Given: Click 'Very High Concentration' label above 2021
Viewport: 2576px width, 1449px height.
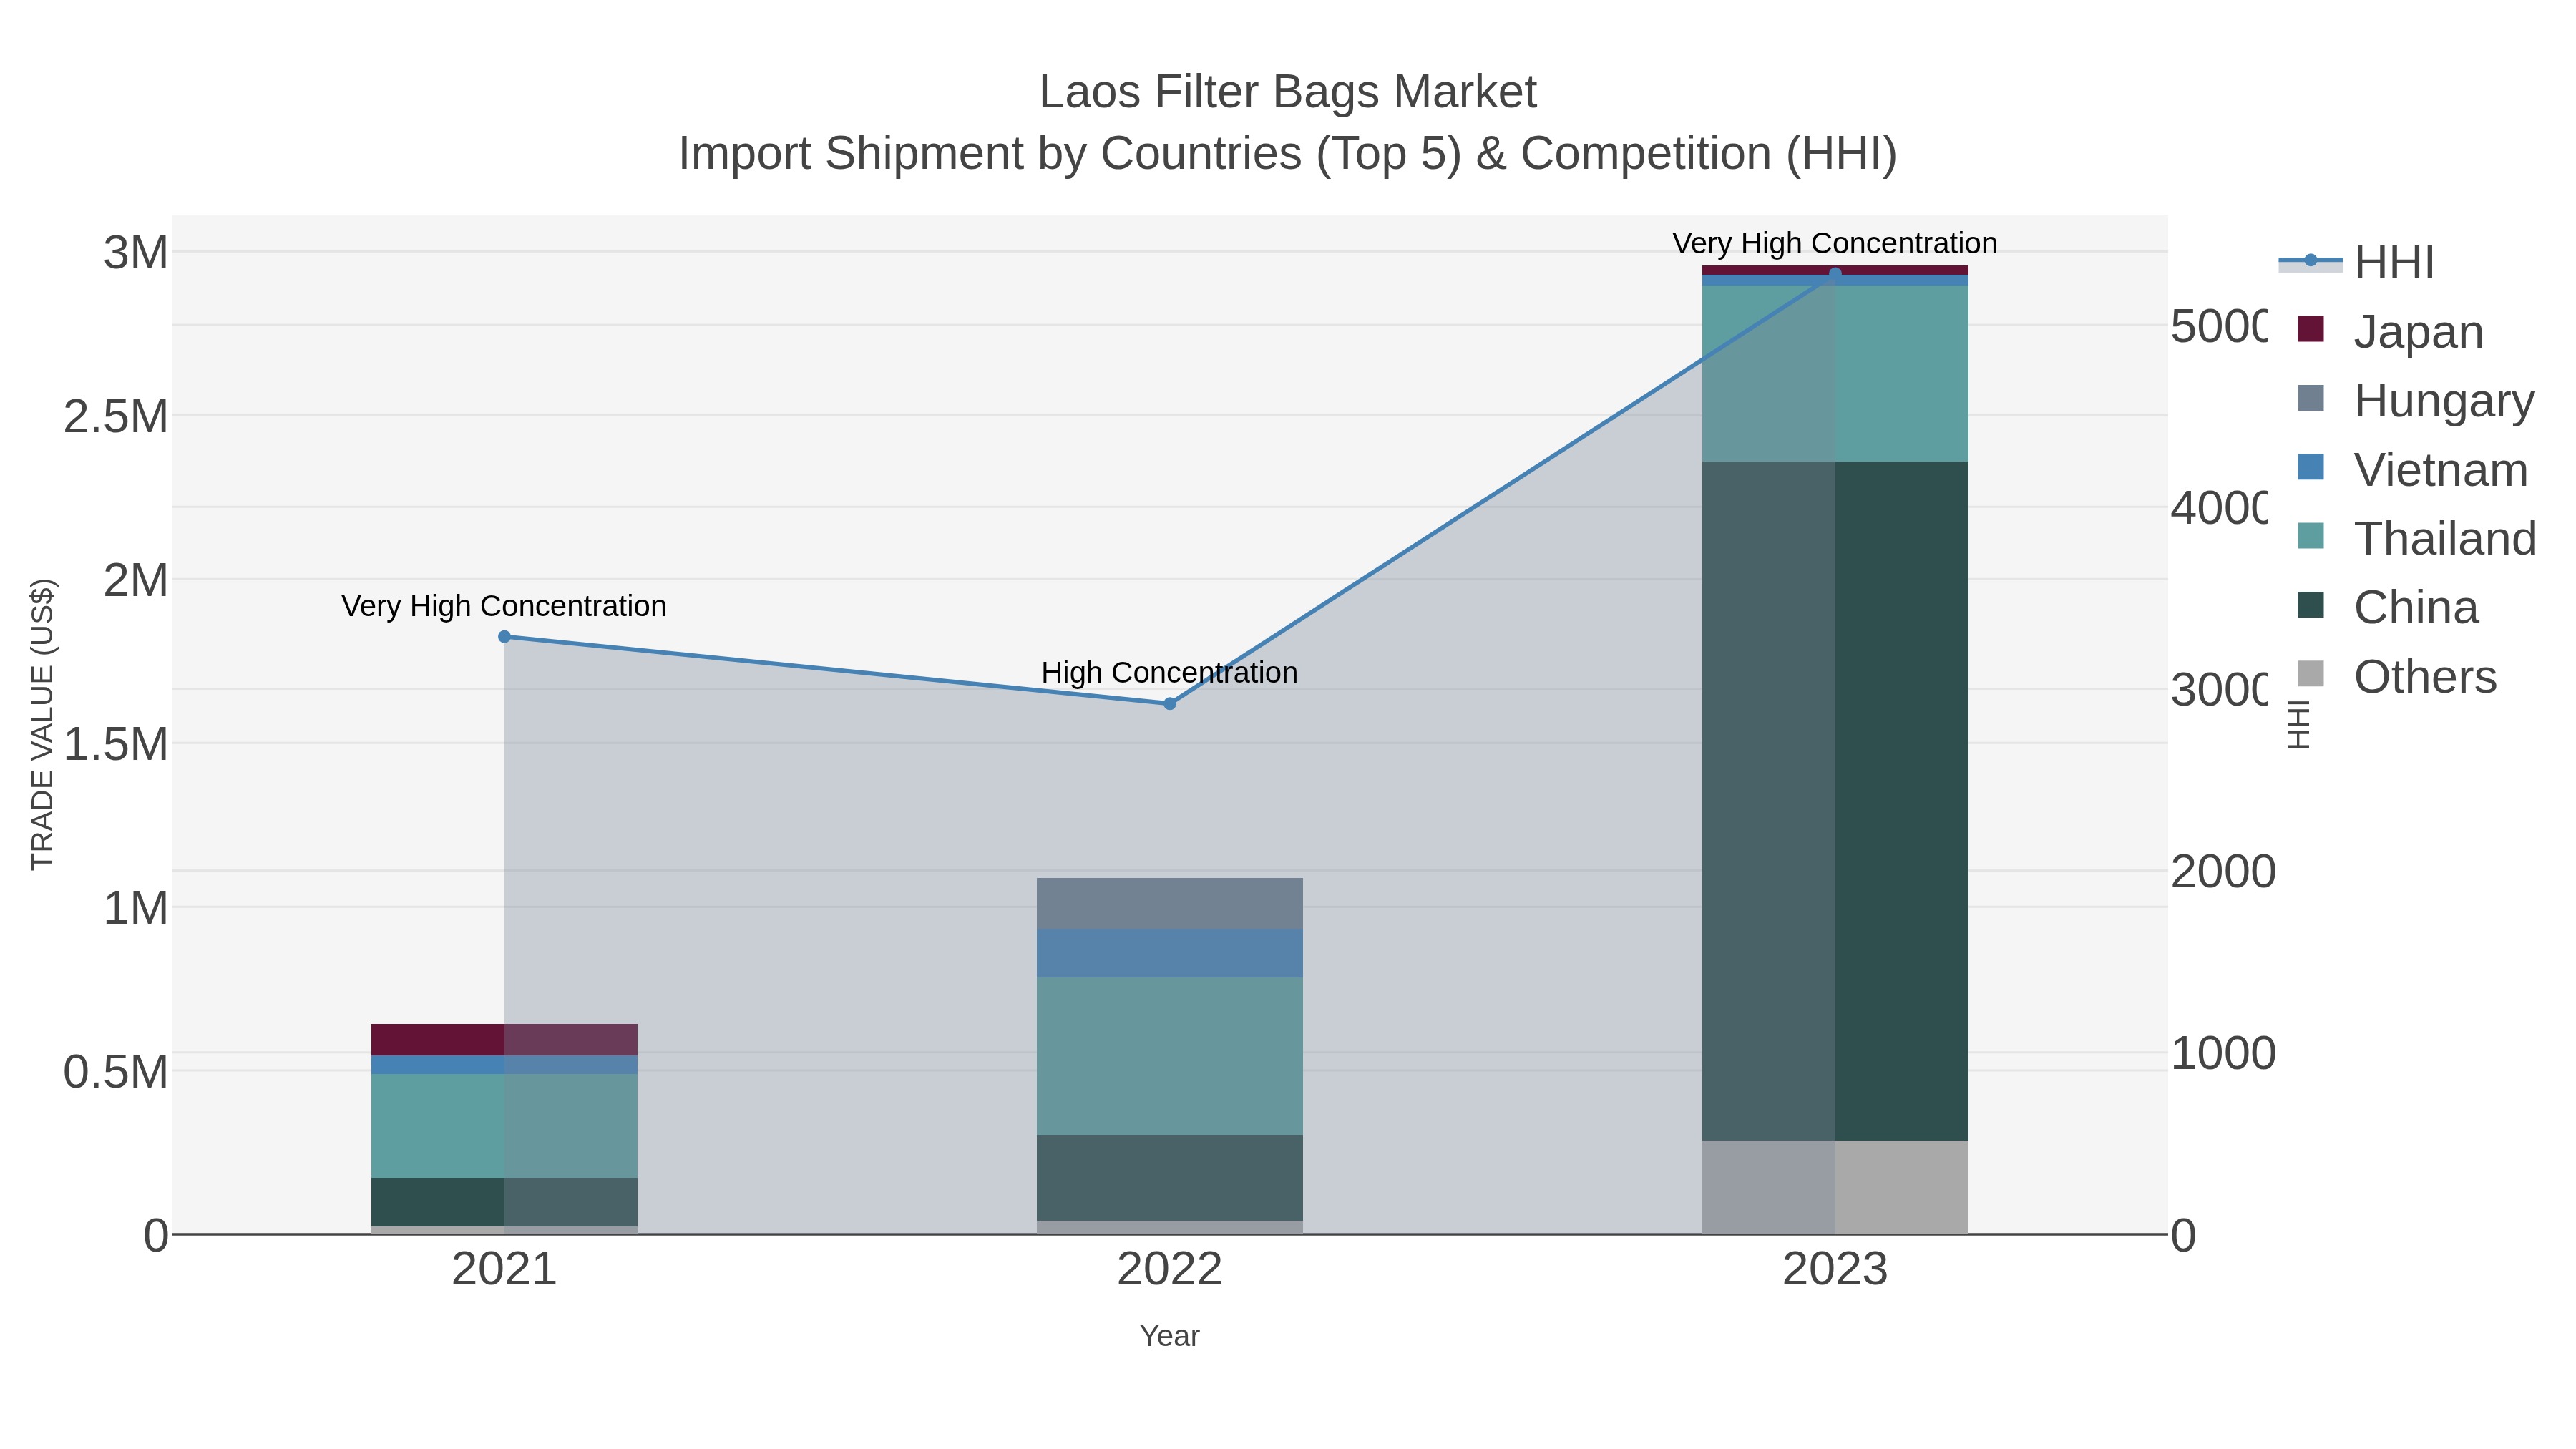Looking at the screenshot, I should [x=504, y=606].
